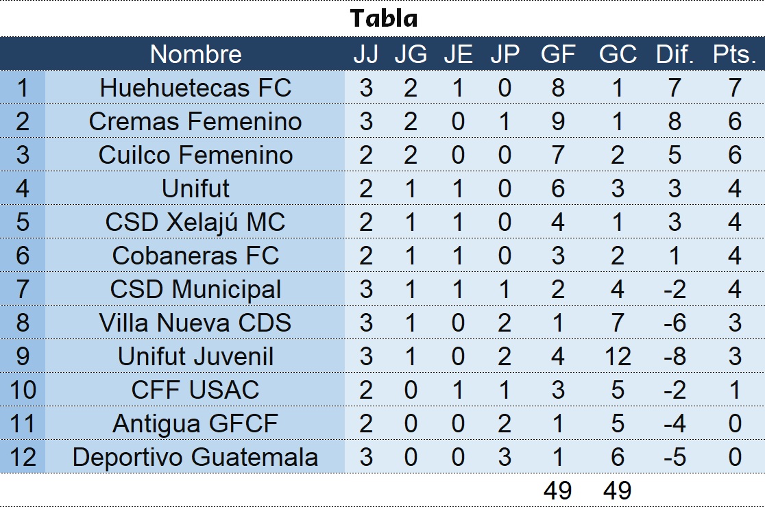Select the Cremas Femenino cell
Viewport: 765px width, 507px height.
tap(195, 121)
